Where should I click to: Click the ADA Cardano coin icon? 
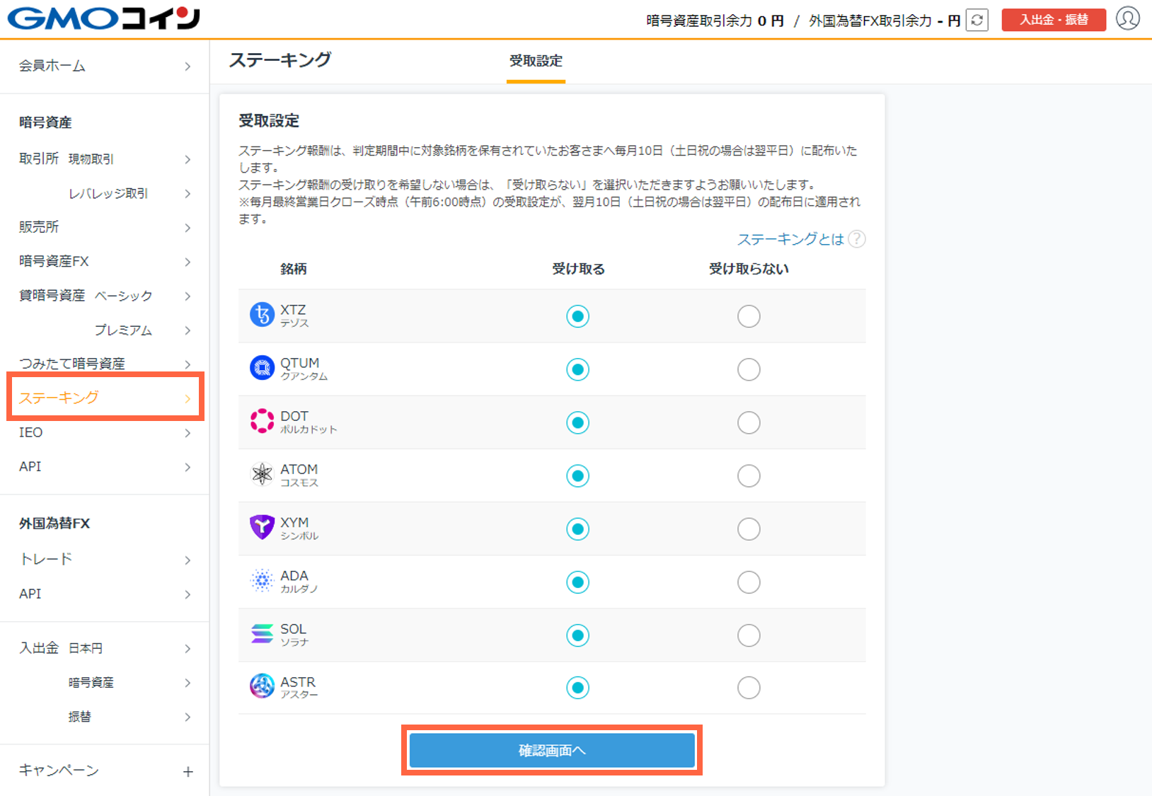(262, 580)
